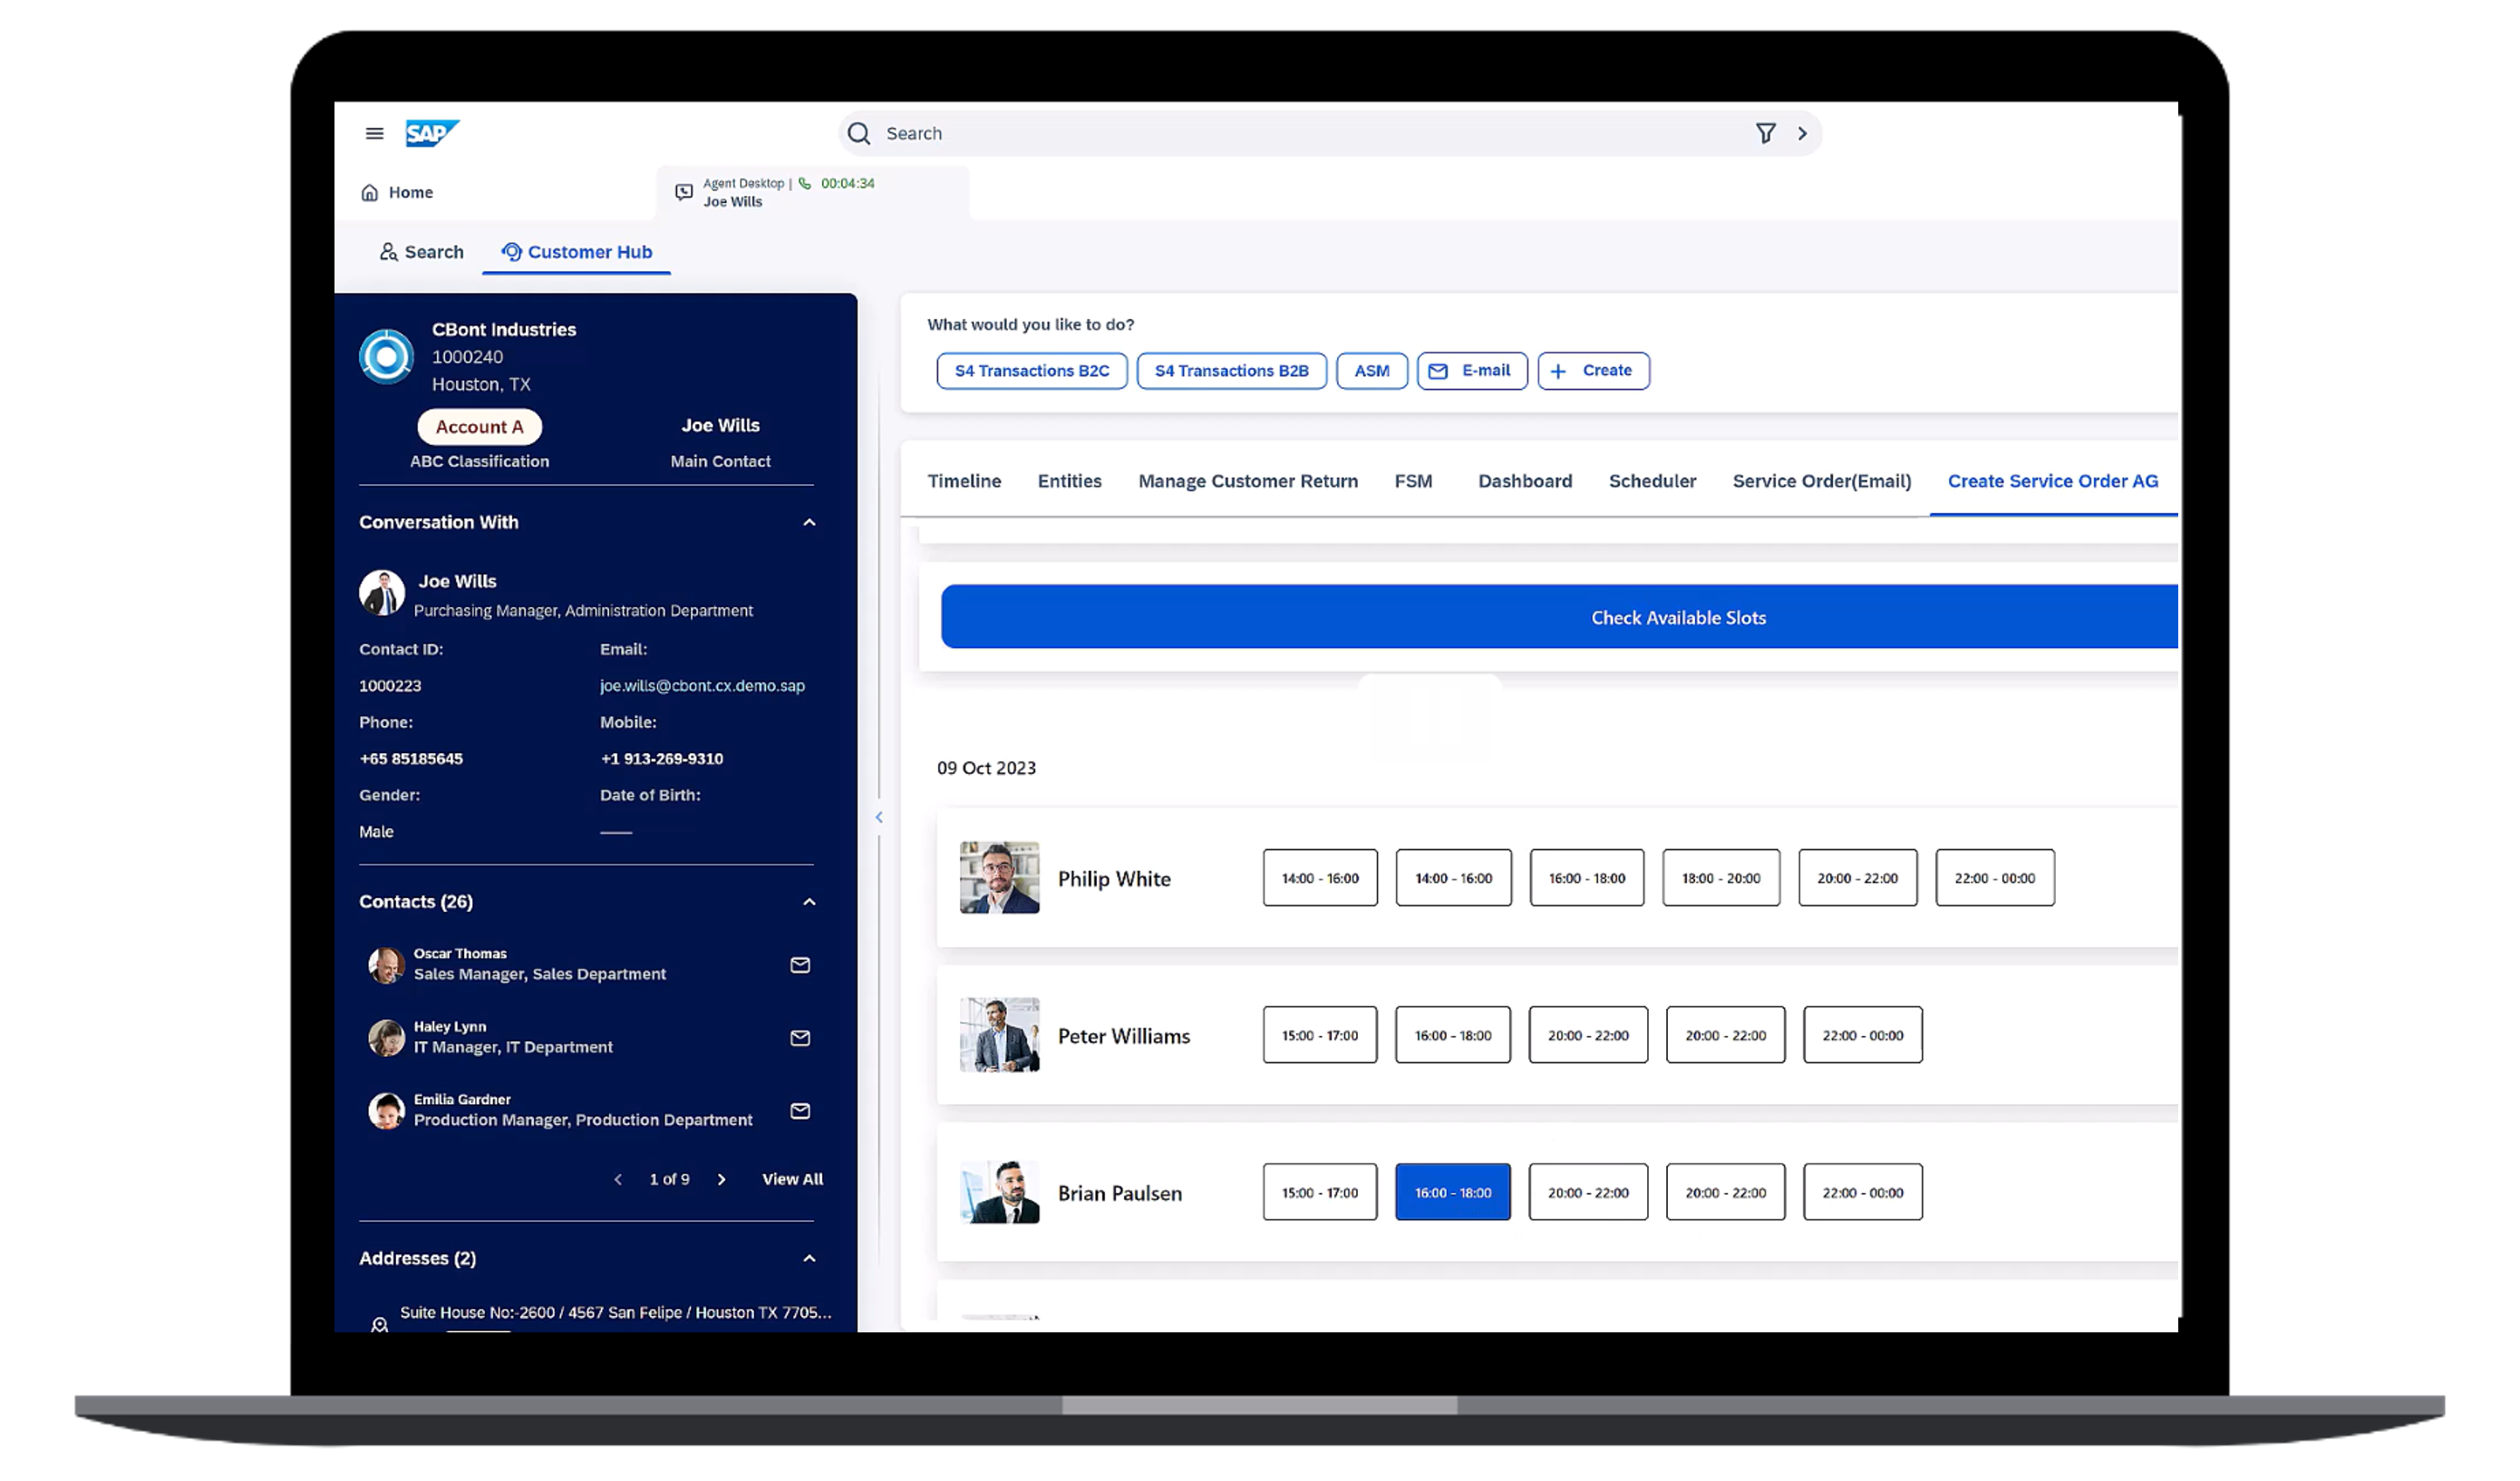This screenshot has height=1481, width=2520.
Task: Collapse the Addresses (2) section
Action: coord(809,1258)
